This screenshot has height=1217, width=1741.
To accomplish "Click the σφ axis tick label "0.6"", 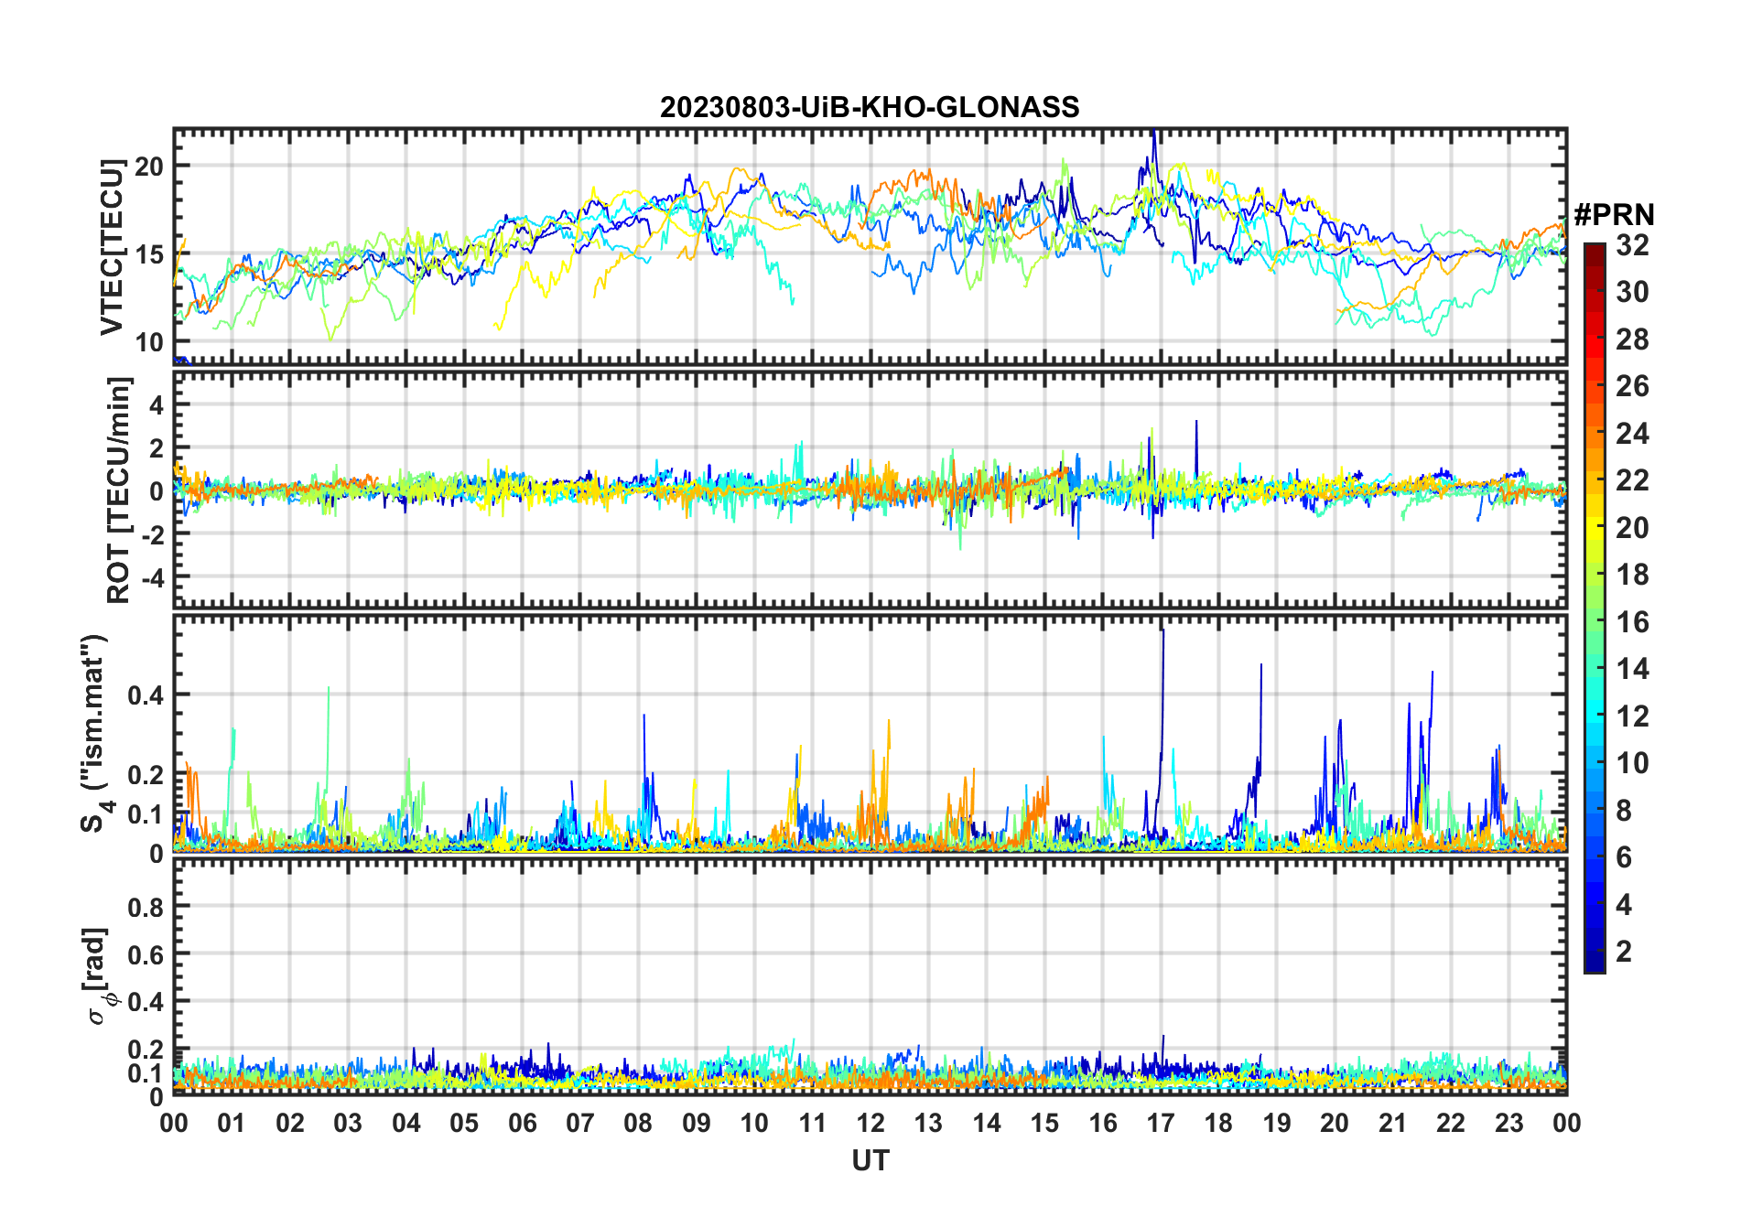I will point(146,954).
